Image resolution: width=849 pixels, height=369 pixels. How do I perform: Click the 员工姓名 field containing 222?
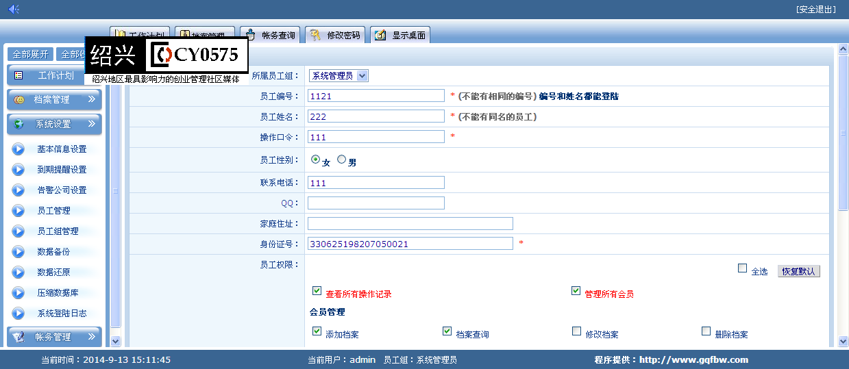tap(376, 116)
